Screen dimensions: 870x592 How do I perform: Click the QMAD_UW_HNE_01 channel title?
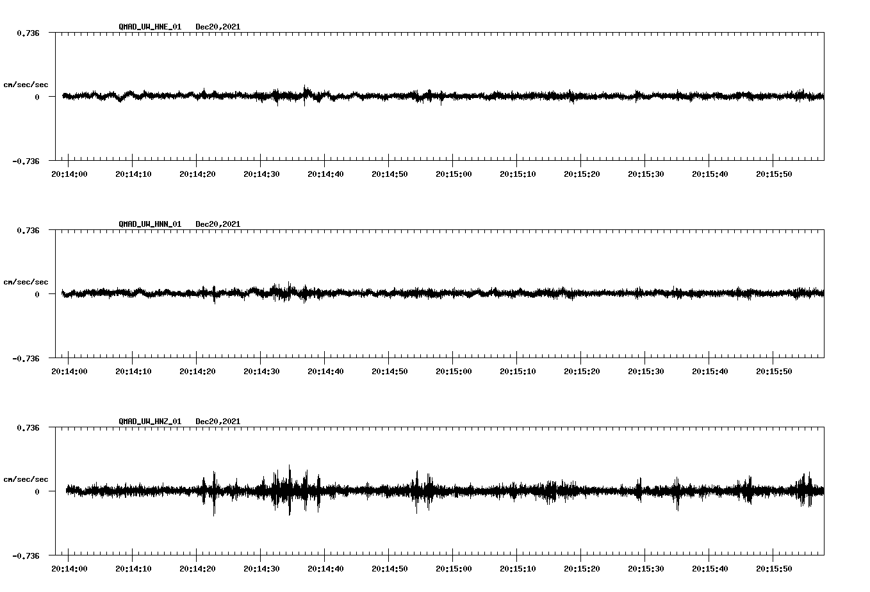pos(150,27)
